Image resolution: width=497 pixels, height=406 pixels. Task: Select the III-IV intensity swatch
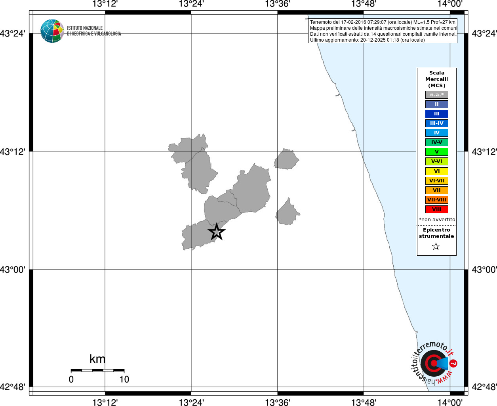(x=437, y=123)
